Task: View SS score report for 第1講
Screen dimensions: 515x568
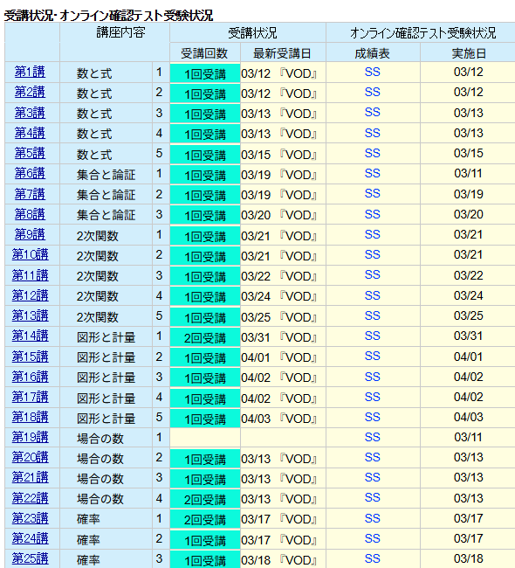Action: pos(373,72)
